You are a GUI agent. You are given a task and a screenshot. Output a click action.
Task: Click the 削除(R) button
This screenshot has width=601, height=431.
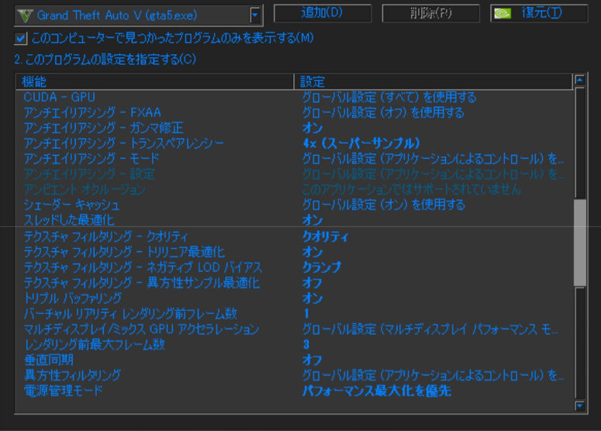point(431,13)
